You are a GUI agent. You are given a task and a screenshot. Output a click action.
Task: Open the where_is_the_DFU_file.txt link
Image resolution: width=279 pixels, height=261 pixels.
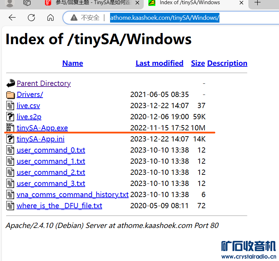pos(60,206)
